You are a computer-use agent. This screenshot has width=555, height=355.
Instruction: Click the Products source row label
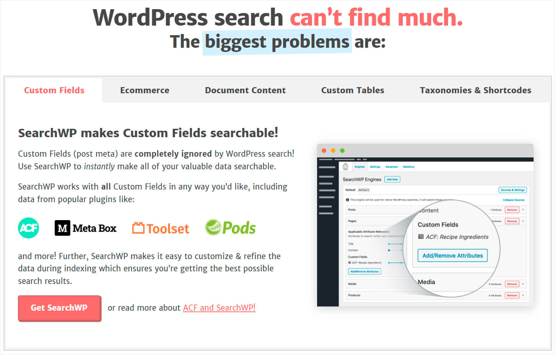click(x=354, y=295)
